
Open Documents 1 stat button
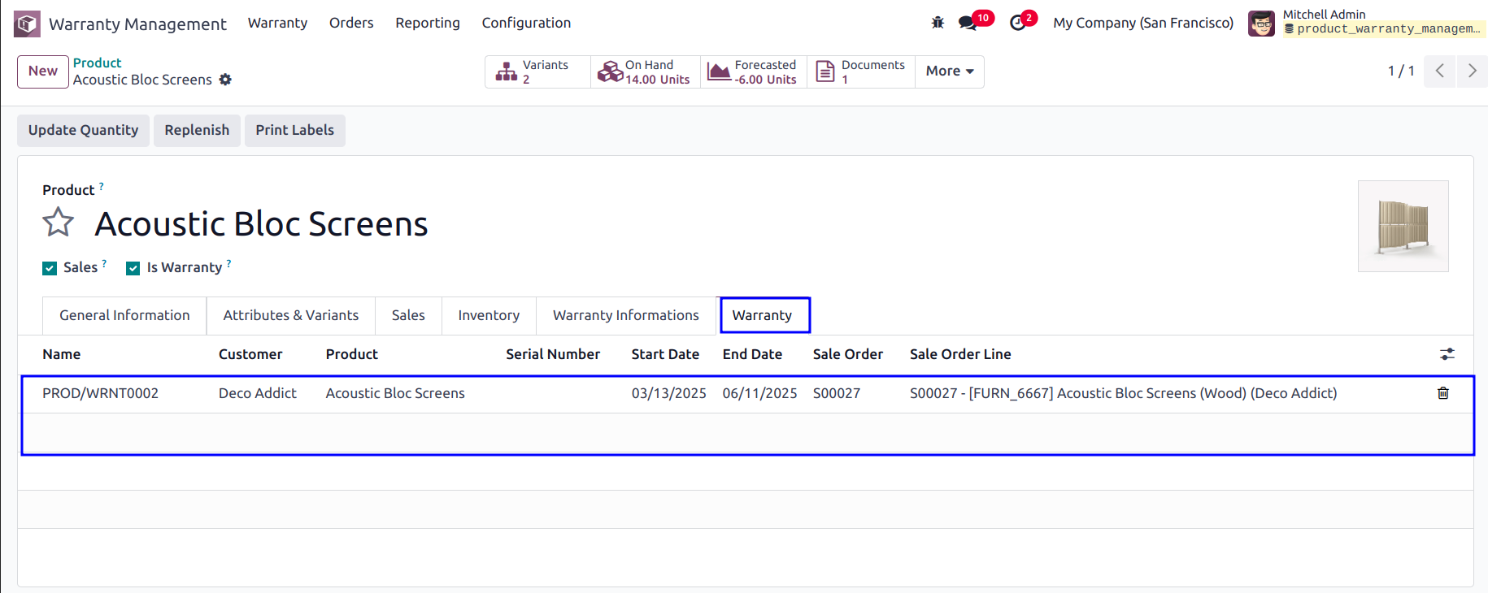(x=861, y=71)
